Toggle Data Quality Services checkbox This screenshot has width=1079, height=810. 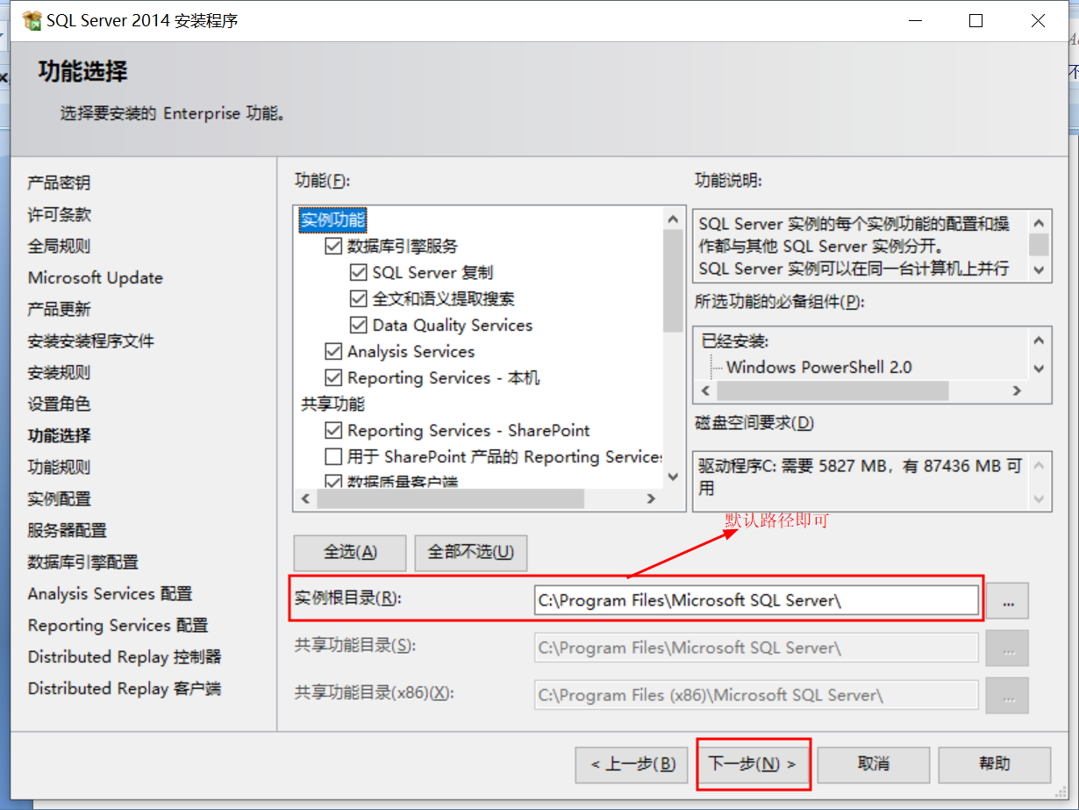[x=358, y=326]
